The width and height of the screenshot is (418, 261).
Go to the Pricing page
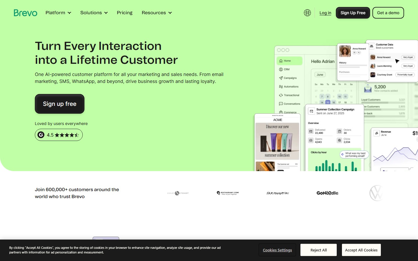coord(125,13)
